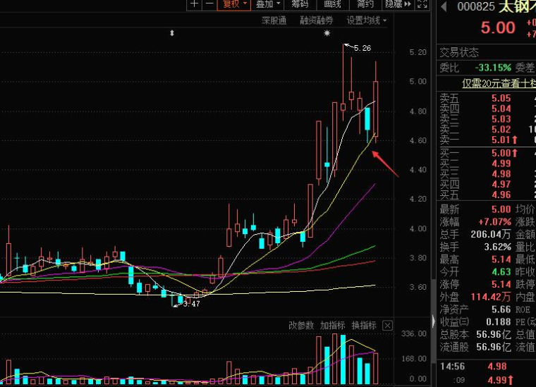
Task: Click 买四 price 4.97
Action: click(x=501, y=184)
